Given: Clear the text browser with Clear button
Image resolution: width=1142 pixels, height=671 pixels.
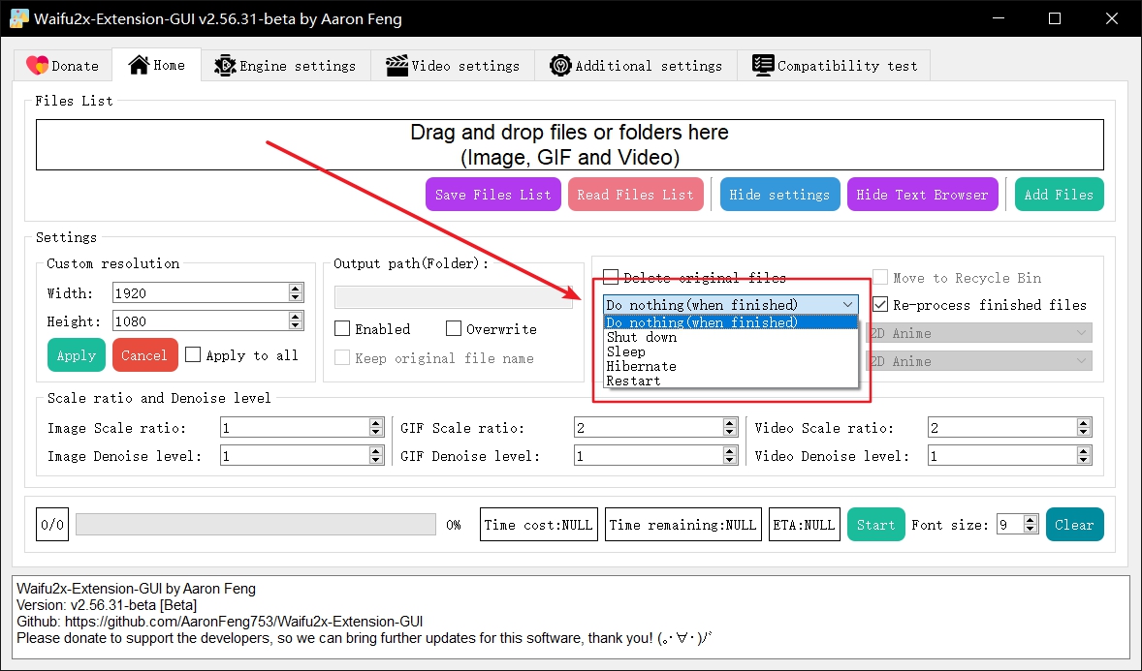Looking at the screenshot, I should coord(1074,525).
